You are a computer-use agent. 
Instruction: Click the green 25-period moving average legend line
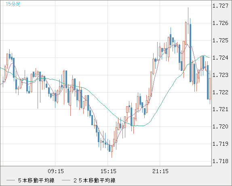coord(66,180)
